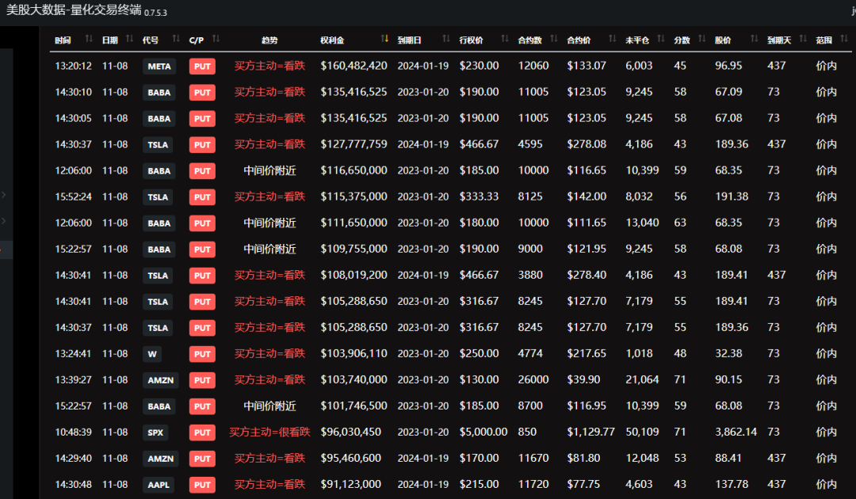Click PUT badge in the W row
The width and height of the screenshot is (856, 499).
tap(203, 355)
